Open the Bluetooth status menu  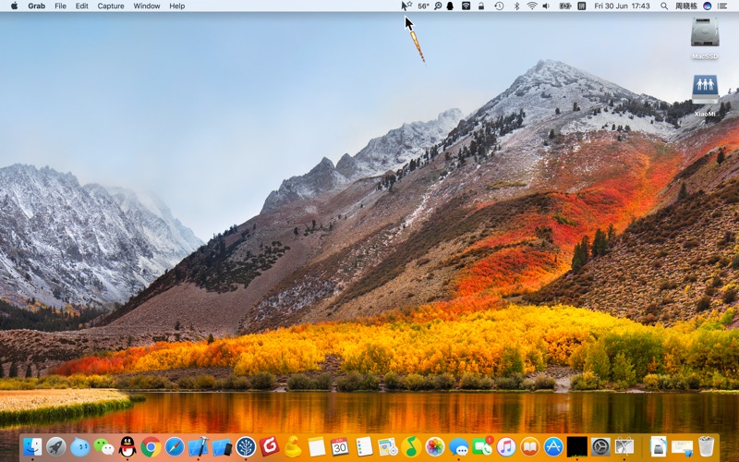[516, 6]
